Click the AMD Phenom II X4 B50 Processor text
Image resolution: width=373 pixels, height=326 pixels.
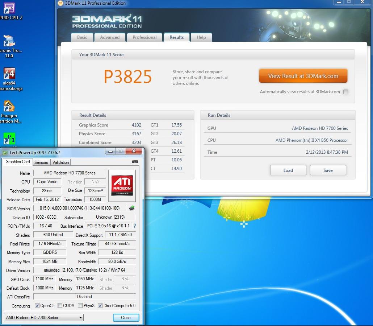312,140
